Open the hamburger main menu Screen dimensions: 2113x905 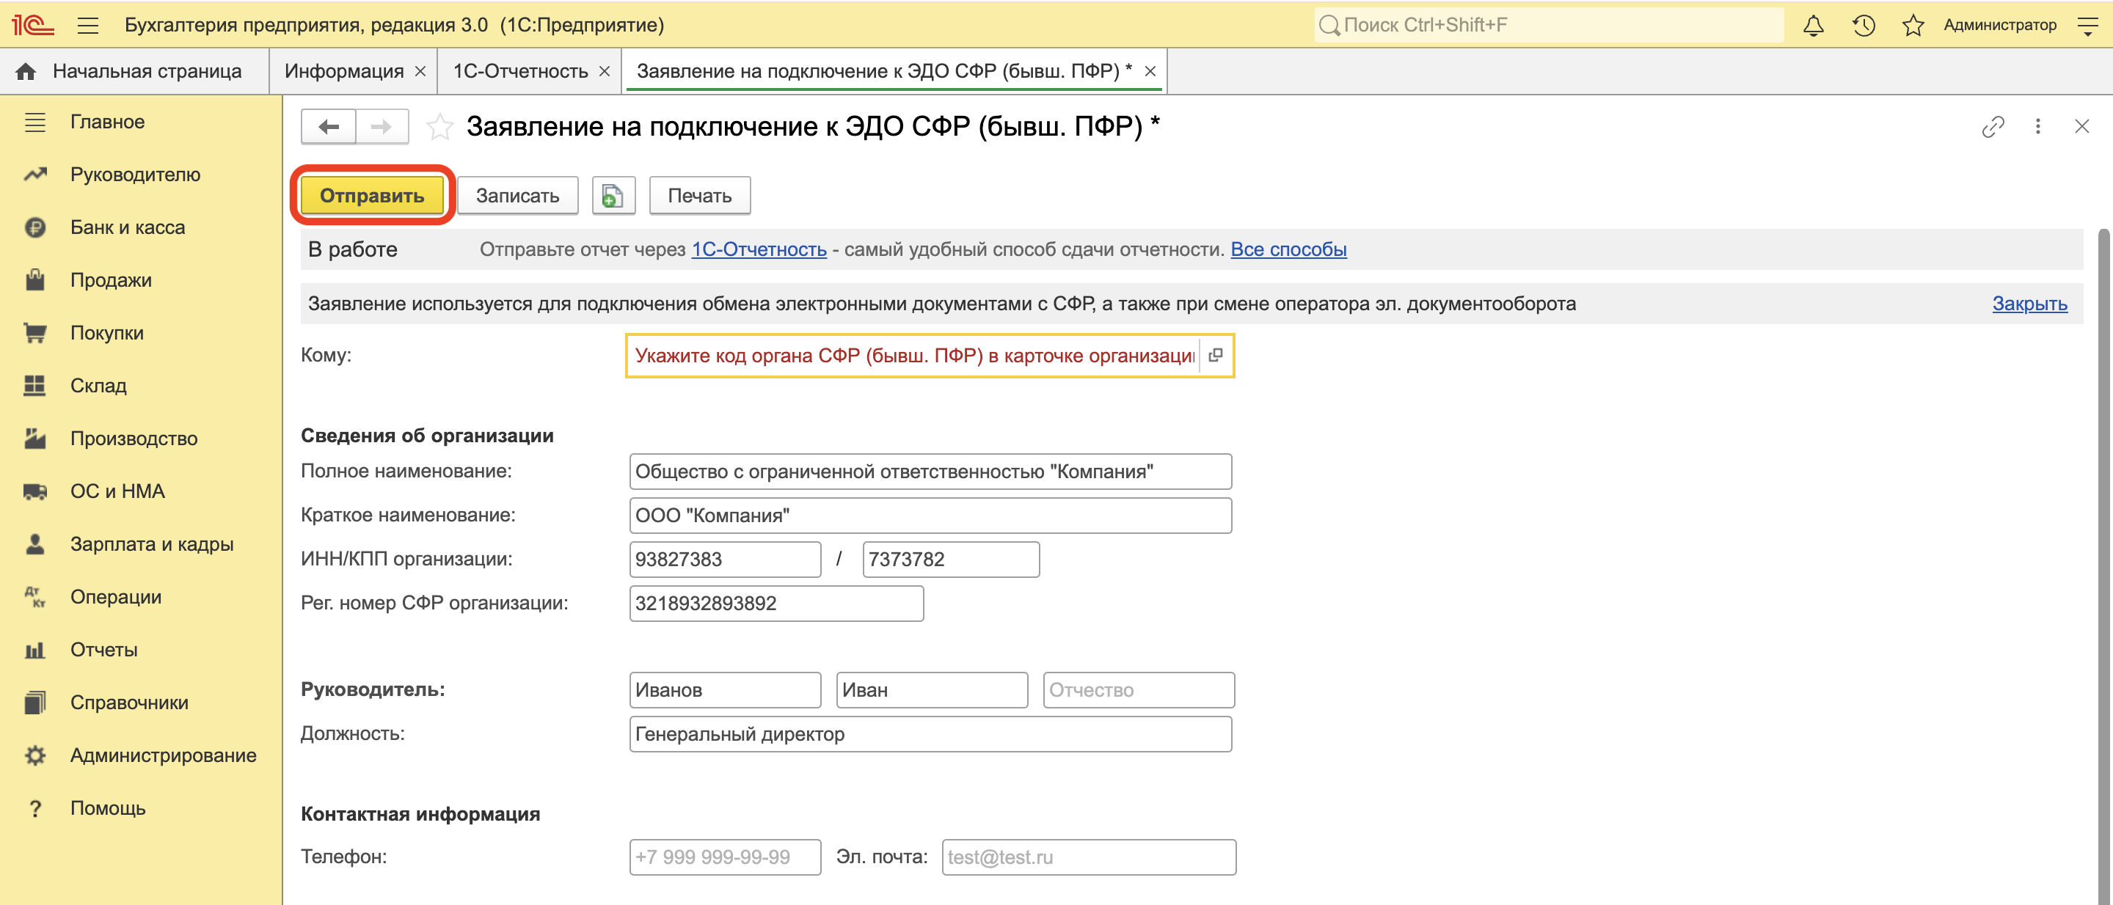coord(88,26)
